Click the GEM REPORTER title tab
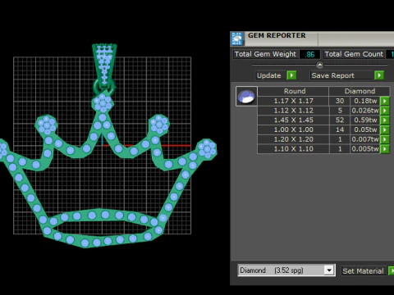 point(277,35)
